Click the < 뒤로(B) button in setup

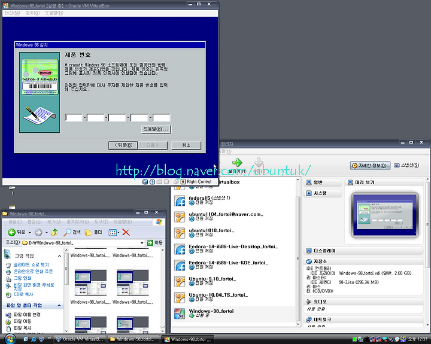tap(123, 145)
